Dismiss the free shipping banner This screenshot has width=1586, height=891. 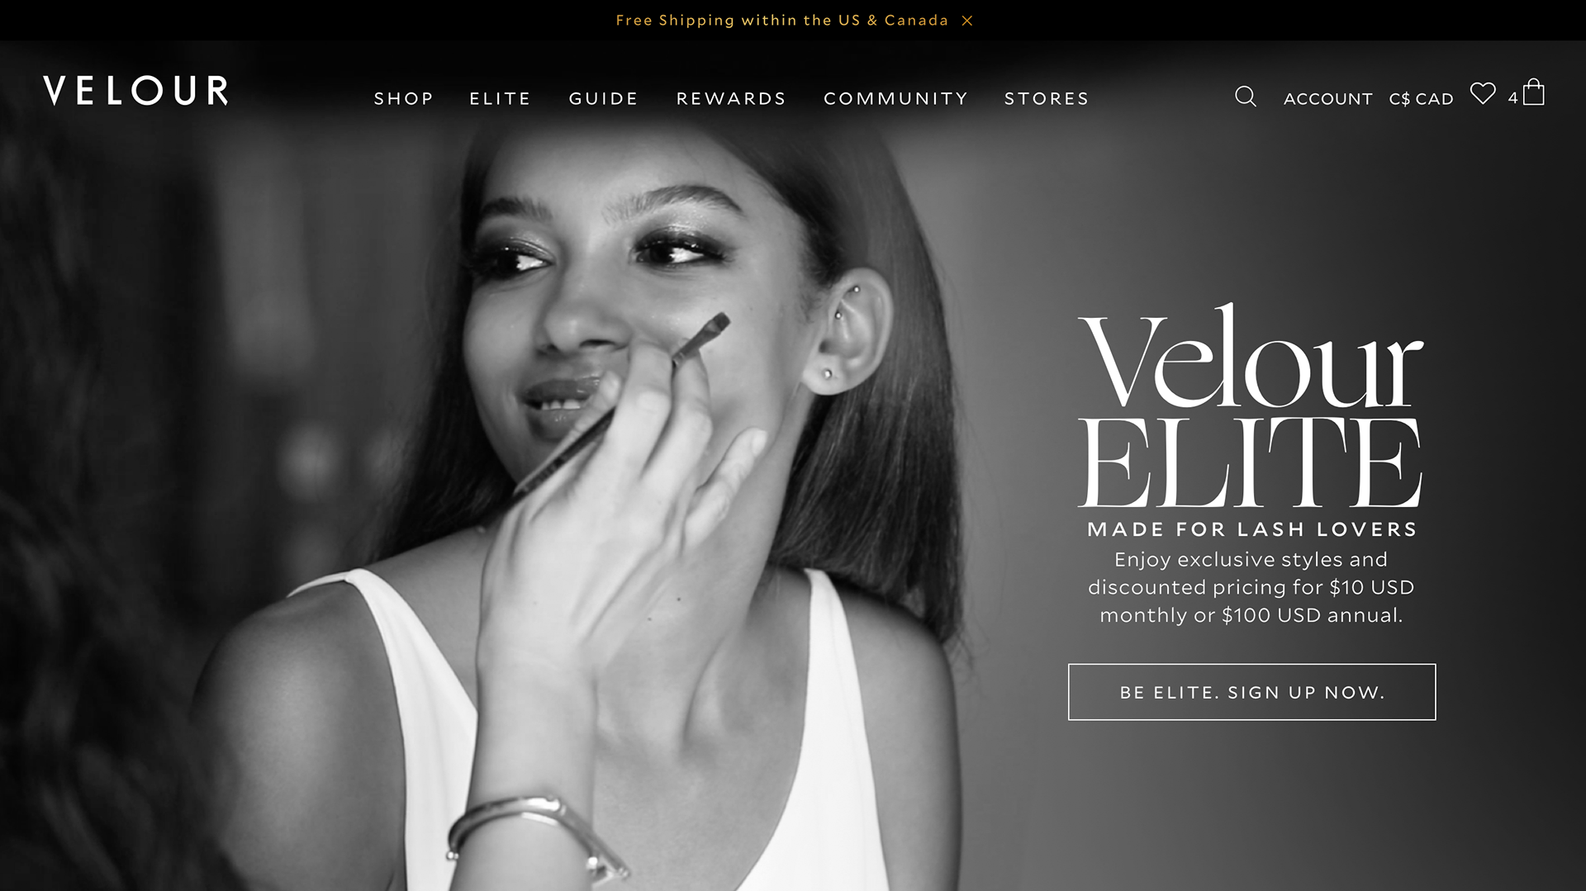pyautogui.click(x=967, y=21)
